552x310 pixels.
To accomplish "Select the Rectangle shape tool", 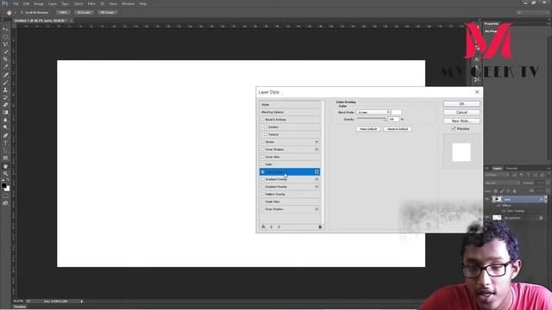I will point(5,158).
